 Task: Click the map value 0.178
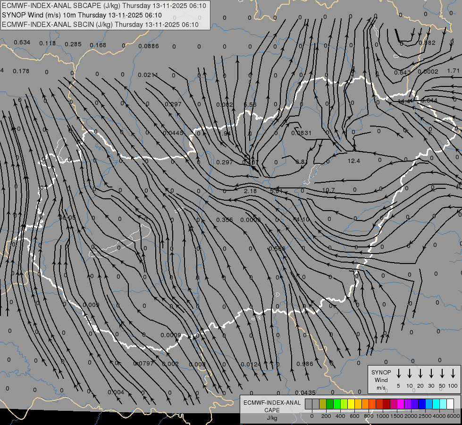tap(21, 71)
